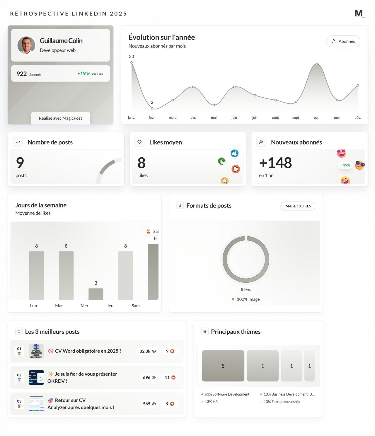Click the green clapping hands reaction icon
The image size is (375, 436).
pos(222,161)
